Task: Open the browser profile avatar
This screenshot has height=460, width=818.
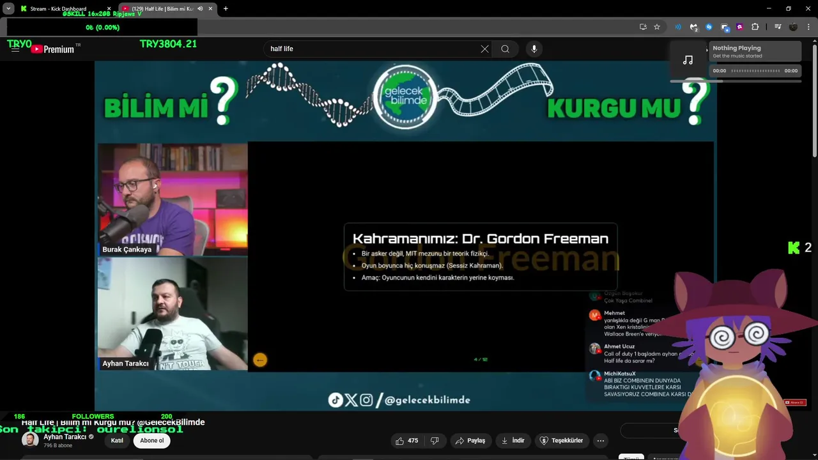Action: 793,27
